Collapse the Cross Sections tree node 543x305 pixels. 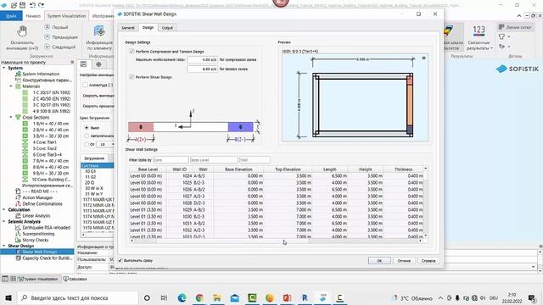pos(11,117)
